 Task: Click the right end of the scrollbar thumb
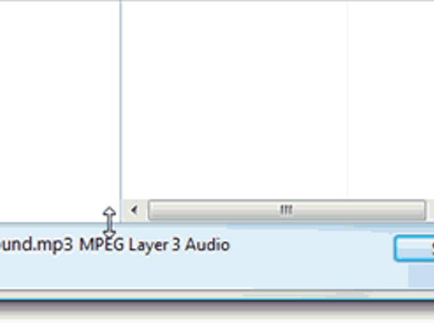click(x=423, y=210)
